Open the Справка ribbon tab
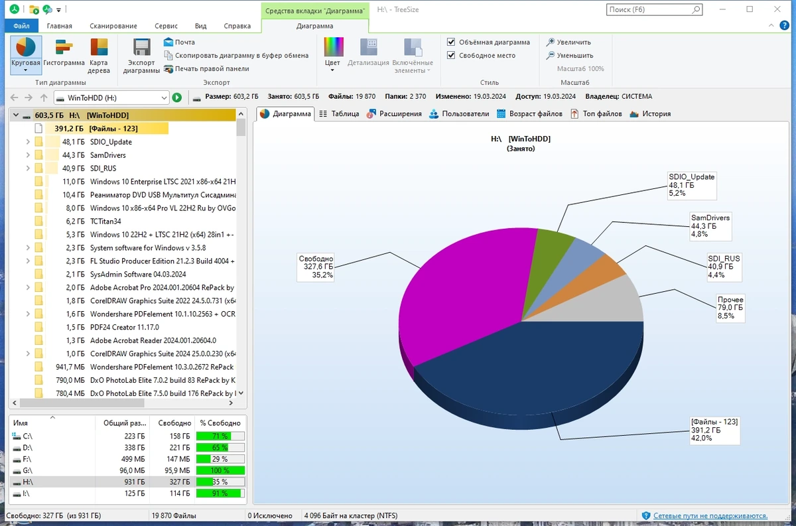 [237, 26]
